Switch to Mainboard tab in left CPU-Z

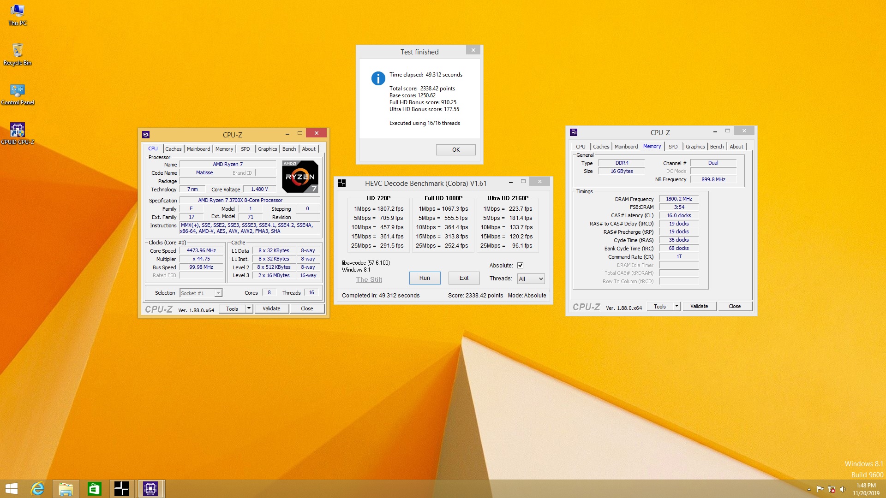tap(198, 149)
